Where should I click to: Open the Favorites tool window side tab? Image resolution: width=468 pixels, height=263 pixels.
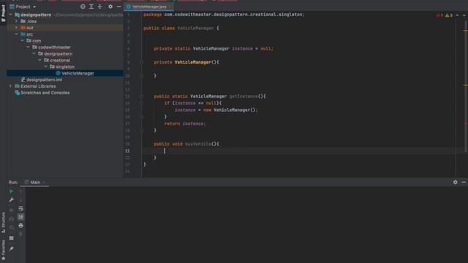pos(3,250)
